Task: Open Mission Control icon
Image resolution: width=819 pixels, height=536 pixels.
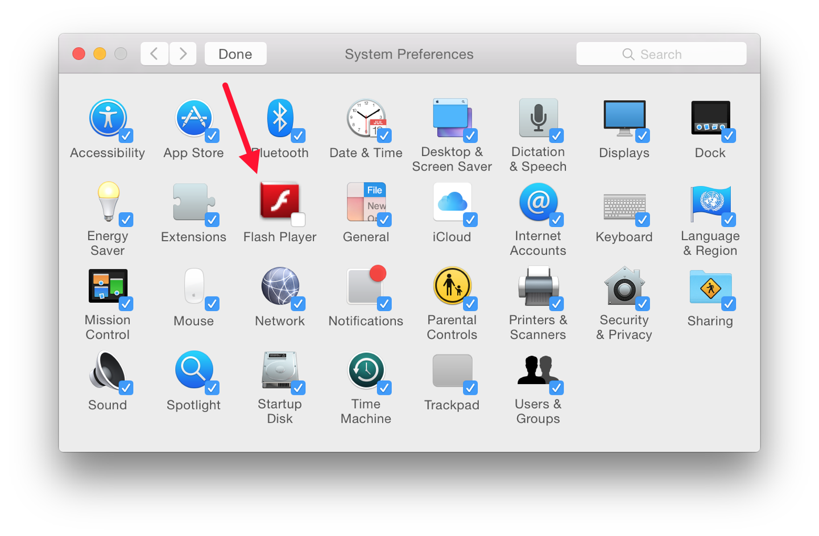Action: click(108, 286)
